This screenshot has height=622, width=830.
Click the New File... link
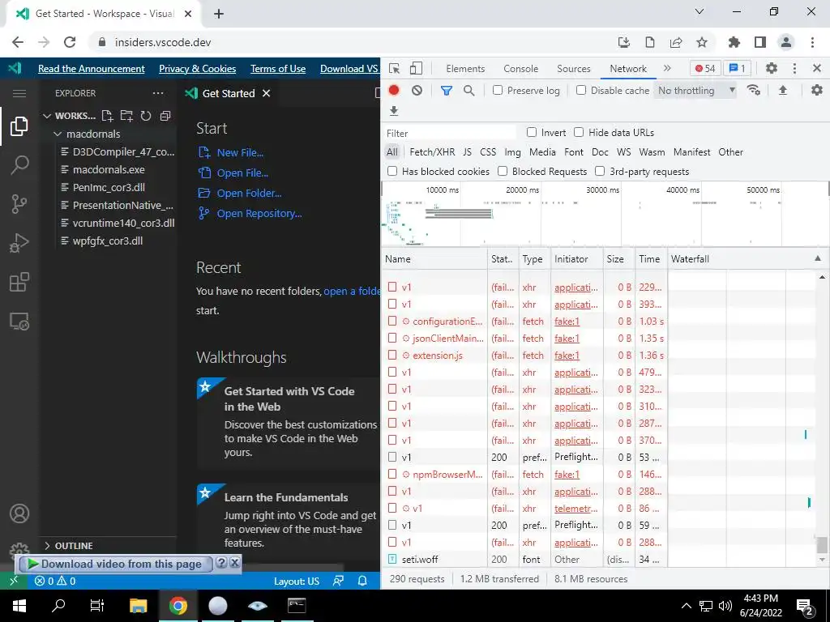tap(240, 152)
